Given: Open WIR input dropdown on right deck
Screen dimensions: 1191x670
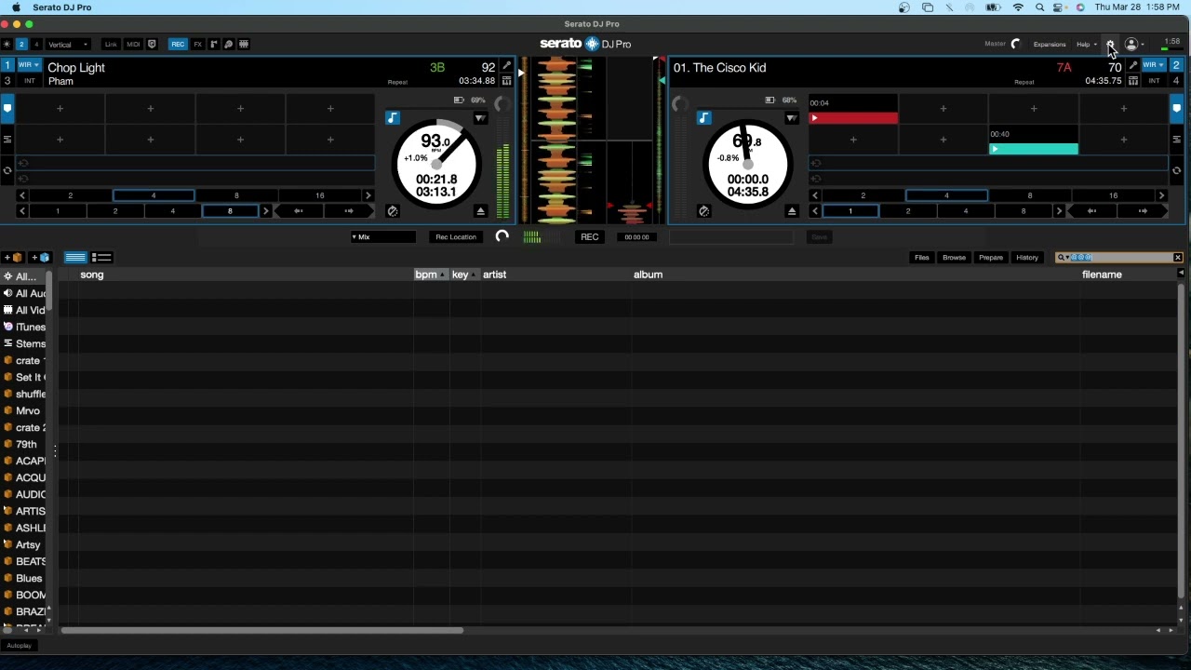Looking at the screenshot, I should 1154,65.
